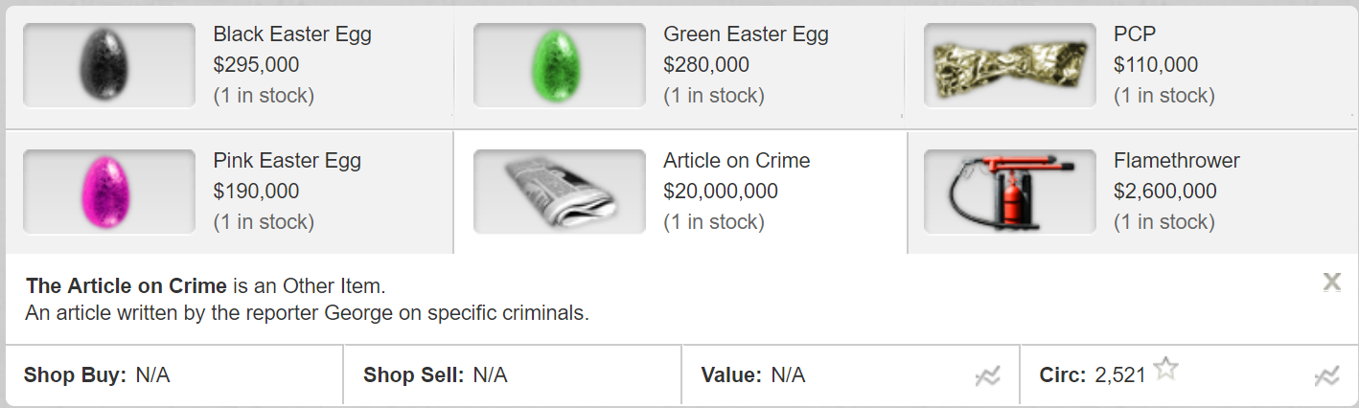Click the Black Easter Egg image

click(109, 65)
